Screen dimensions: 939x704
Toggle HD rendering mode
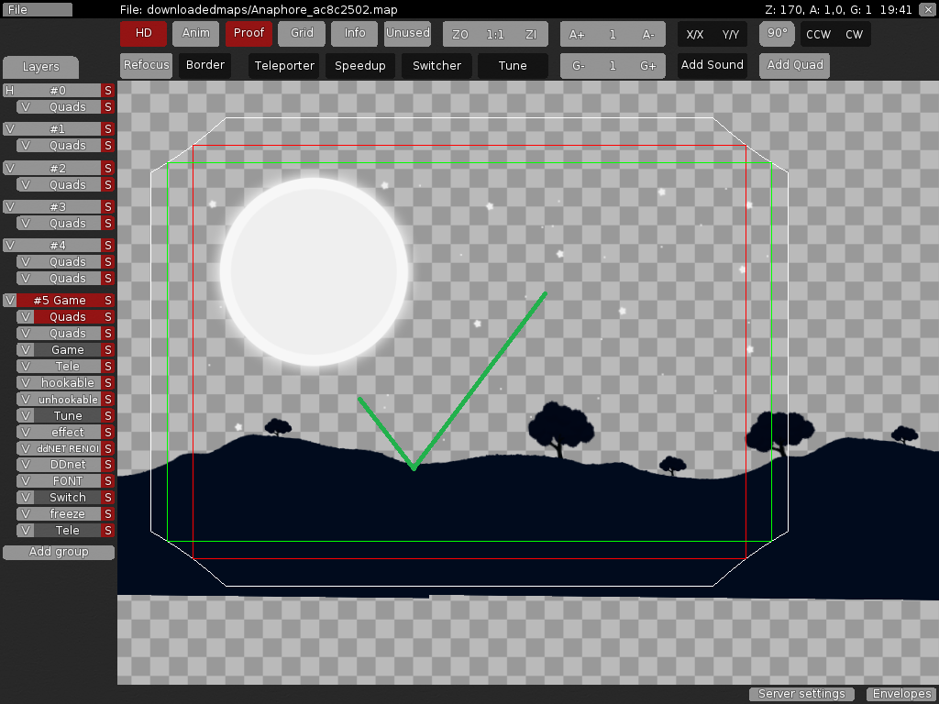(143, 33)
